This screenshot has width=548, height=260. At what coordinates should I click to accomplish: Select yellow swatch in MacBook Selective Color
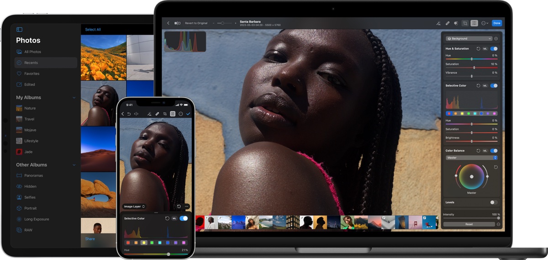[462, 114]
